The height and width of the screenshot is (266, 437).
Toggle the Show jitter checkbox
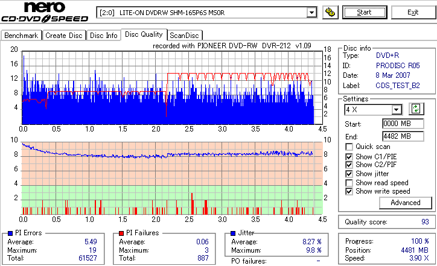coord(349,174)
